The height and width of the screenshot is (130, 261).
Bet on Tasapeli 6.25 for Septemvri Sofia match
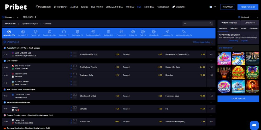coord(142,75)
